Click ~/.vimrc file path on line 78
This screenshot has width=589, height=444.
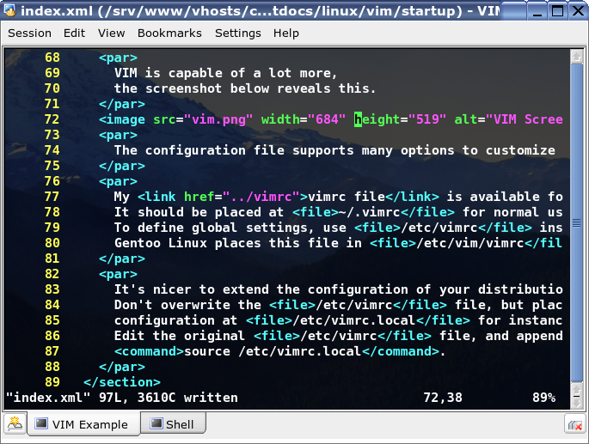pyautogui.click(x=369, y=212)
